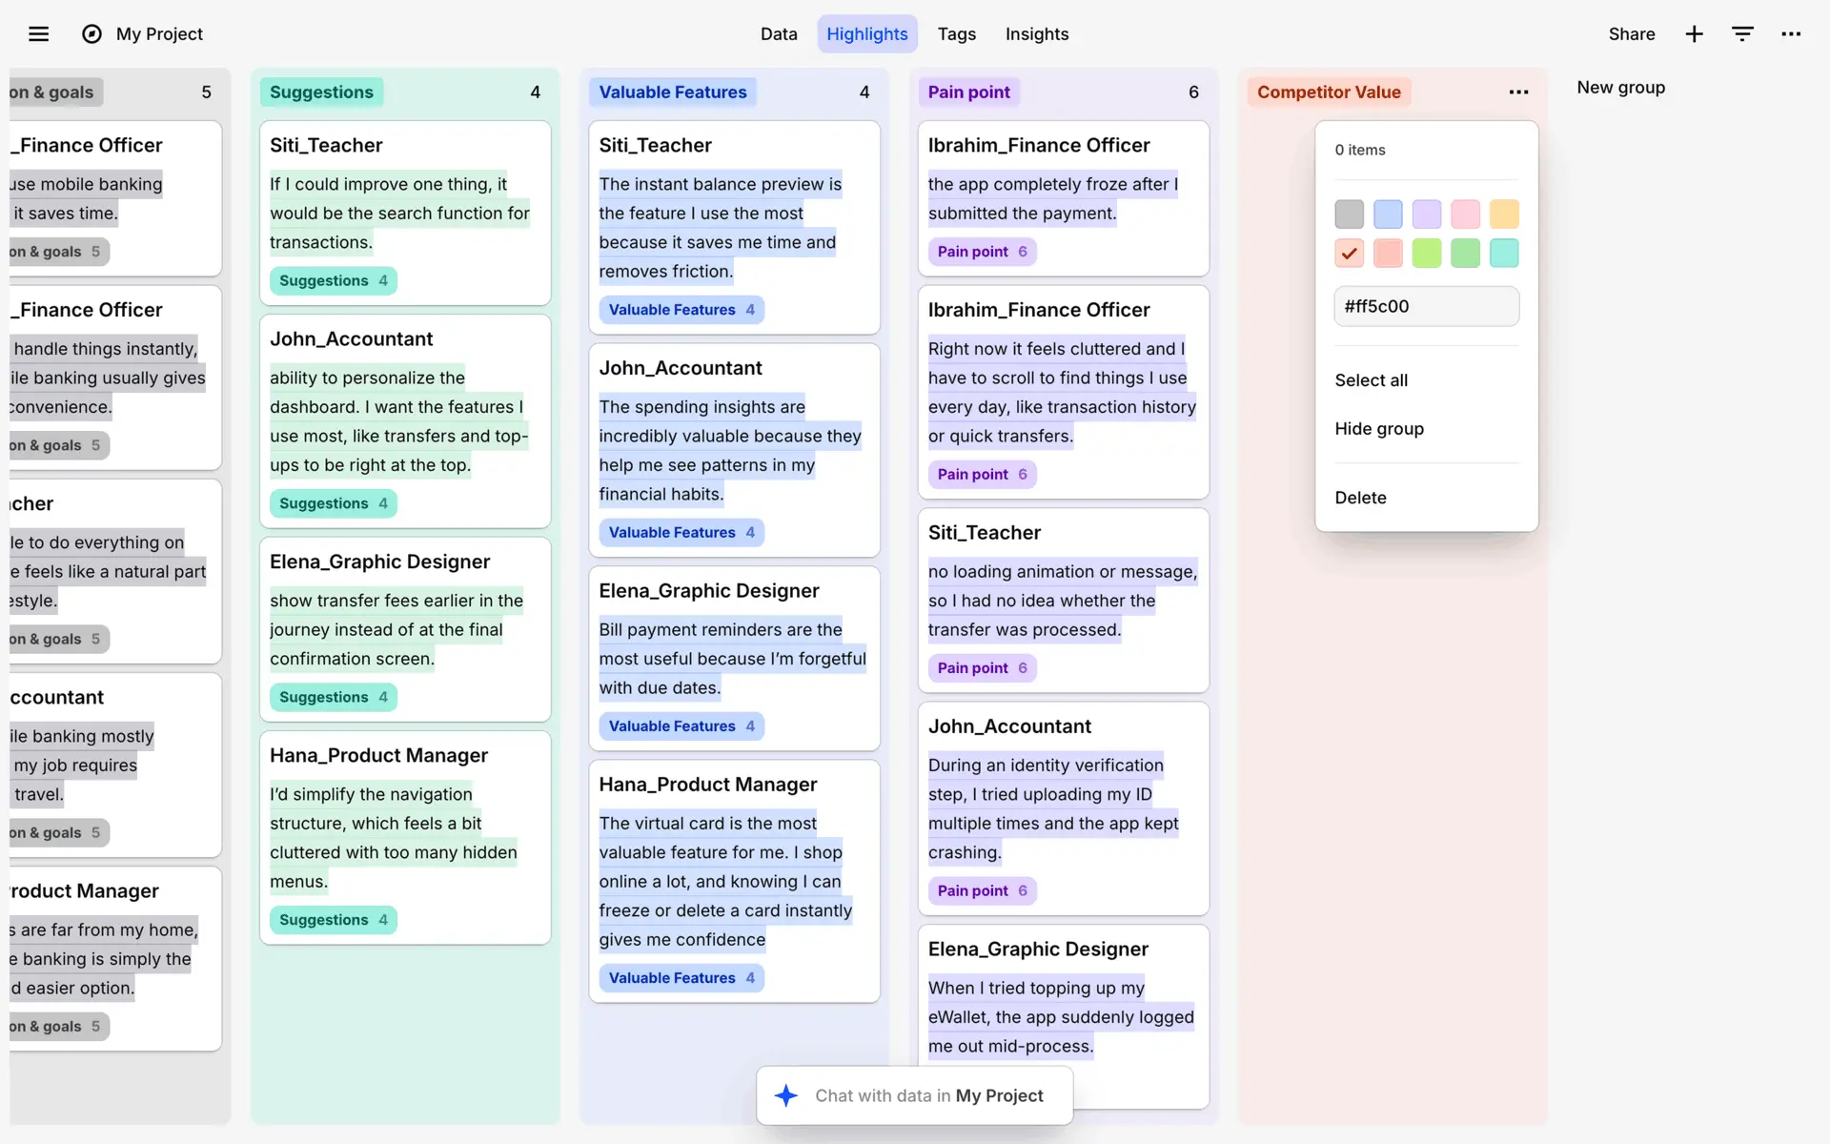Click Competitor Value group ellipsis
This screenshot has height=1144, width=1830.
pyautogui.click(x=1518, y=92)
